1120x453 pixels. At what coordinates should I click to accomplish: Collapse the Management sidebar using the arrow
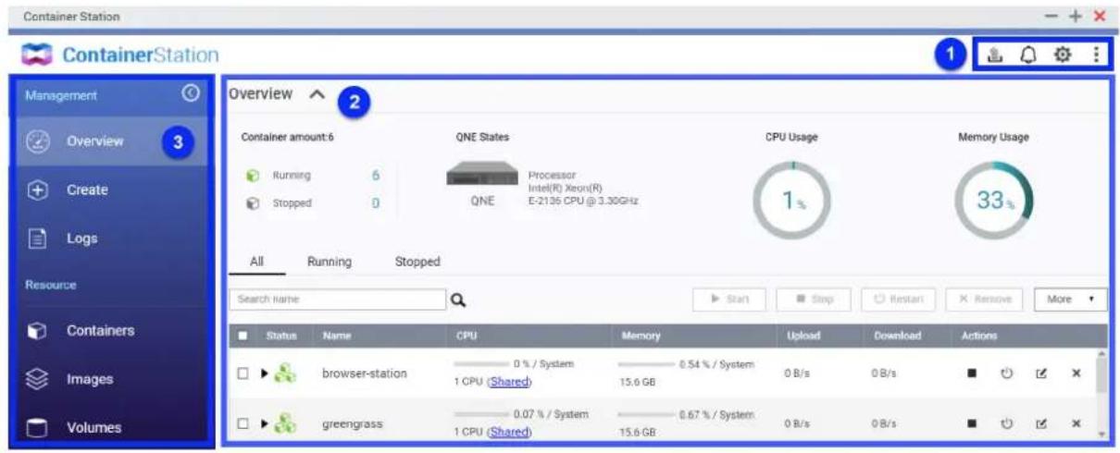coord(191,93)
